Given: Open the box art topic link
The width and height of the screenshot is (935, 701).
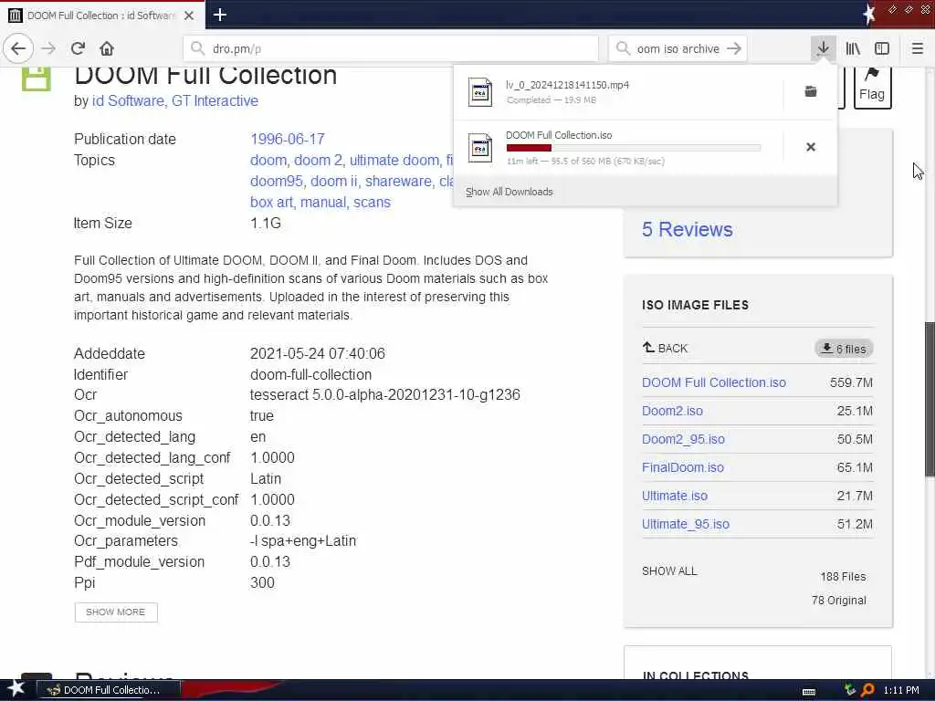Looking at the screenshot, I should (271, 202).
